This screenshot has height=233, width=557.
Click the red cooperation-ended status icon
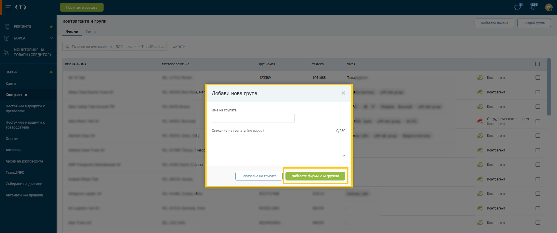480,121
